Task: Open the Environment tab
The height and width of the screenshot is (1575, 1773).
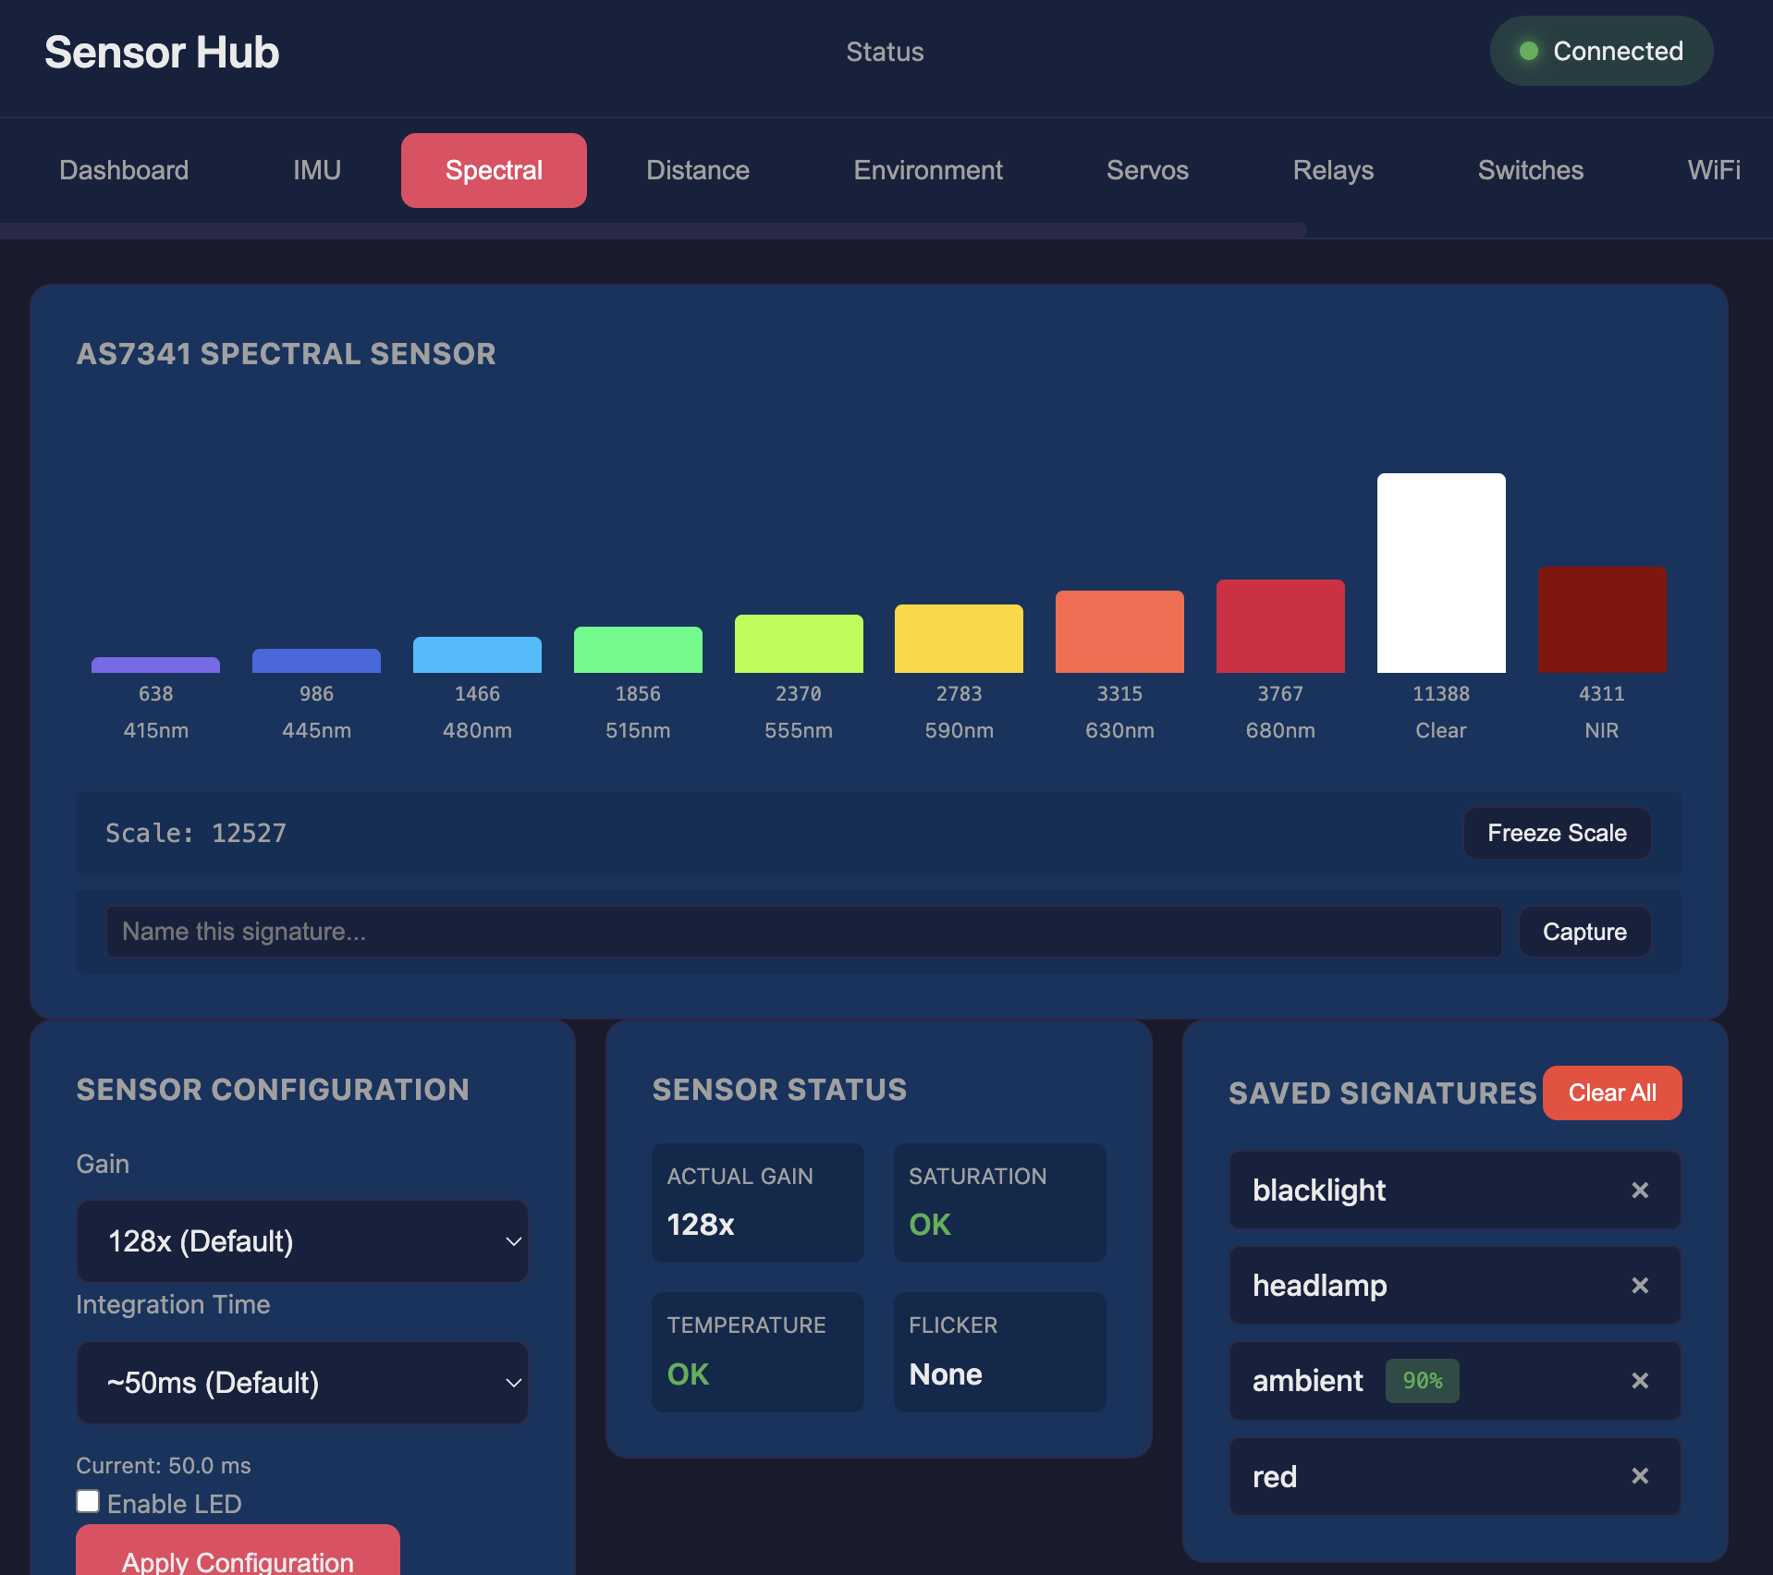Action: point(927,170)
